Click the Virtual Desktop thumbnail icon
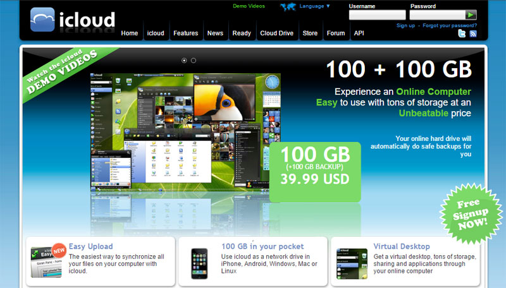 click(x=352, y=263)
